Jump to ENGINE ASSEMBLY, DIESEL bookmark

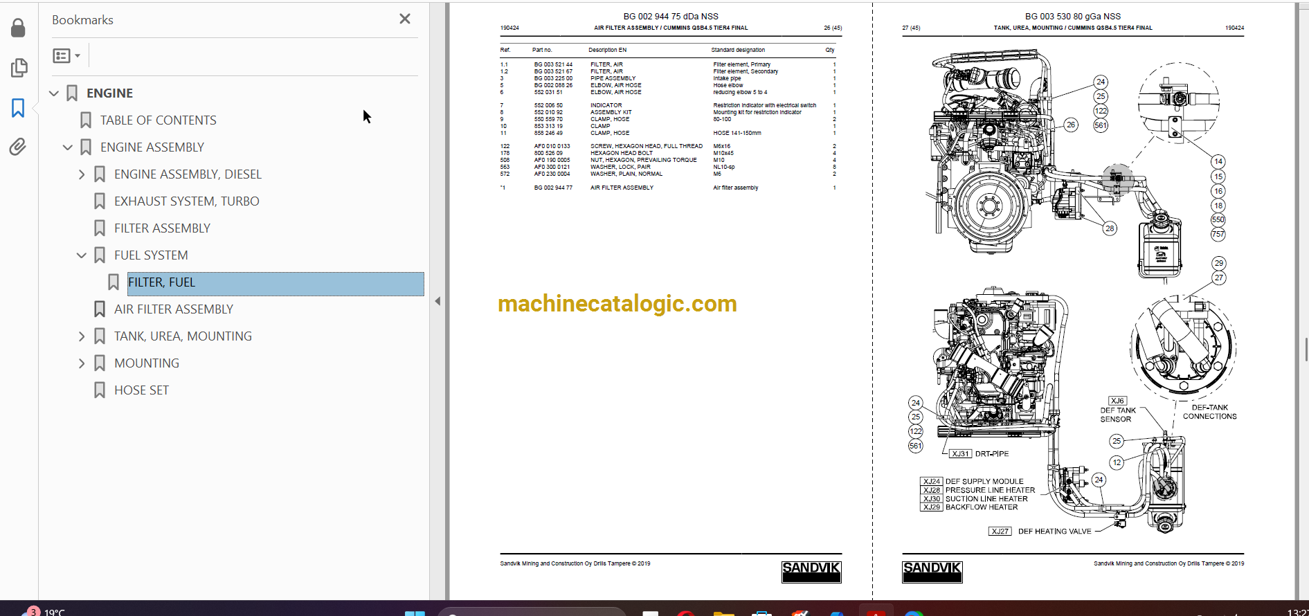pyautogui.click(x=188, y=174)
